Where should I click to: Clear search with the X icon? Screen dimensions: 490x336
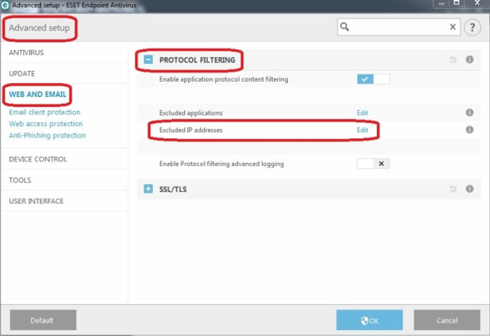point(452,27)
